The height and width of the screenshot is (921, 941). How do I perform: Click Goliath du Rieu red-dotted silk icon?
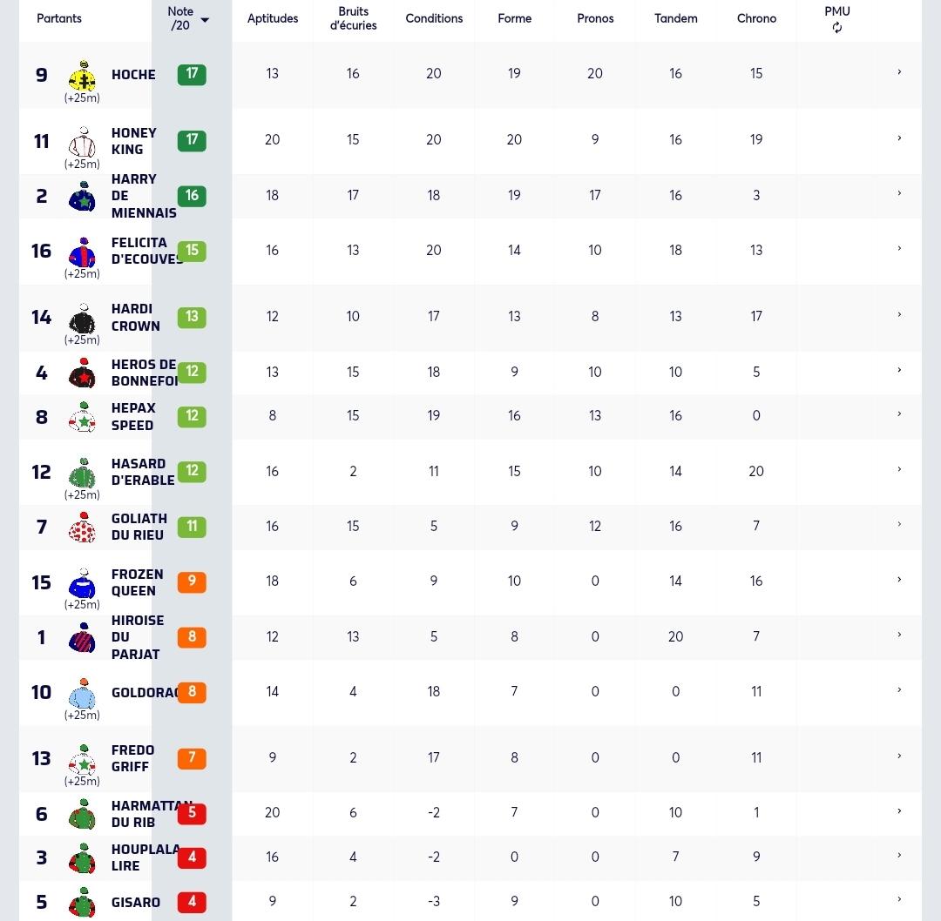pyautogui.click(x=83, y=528)
